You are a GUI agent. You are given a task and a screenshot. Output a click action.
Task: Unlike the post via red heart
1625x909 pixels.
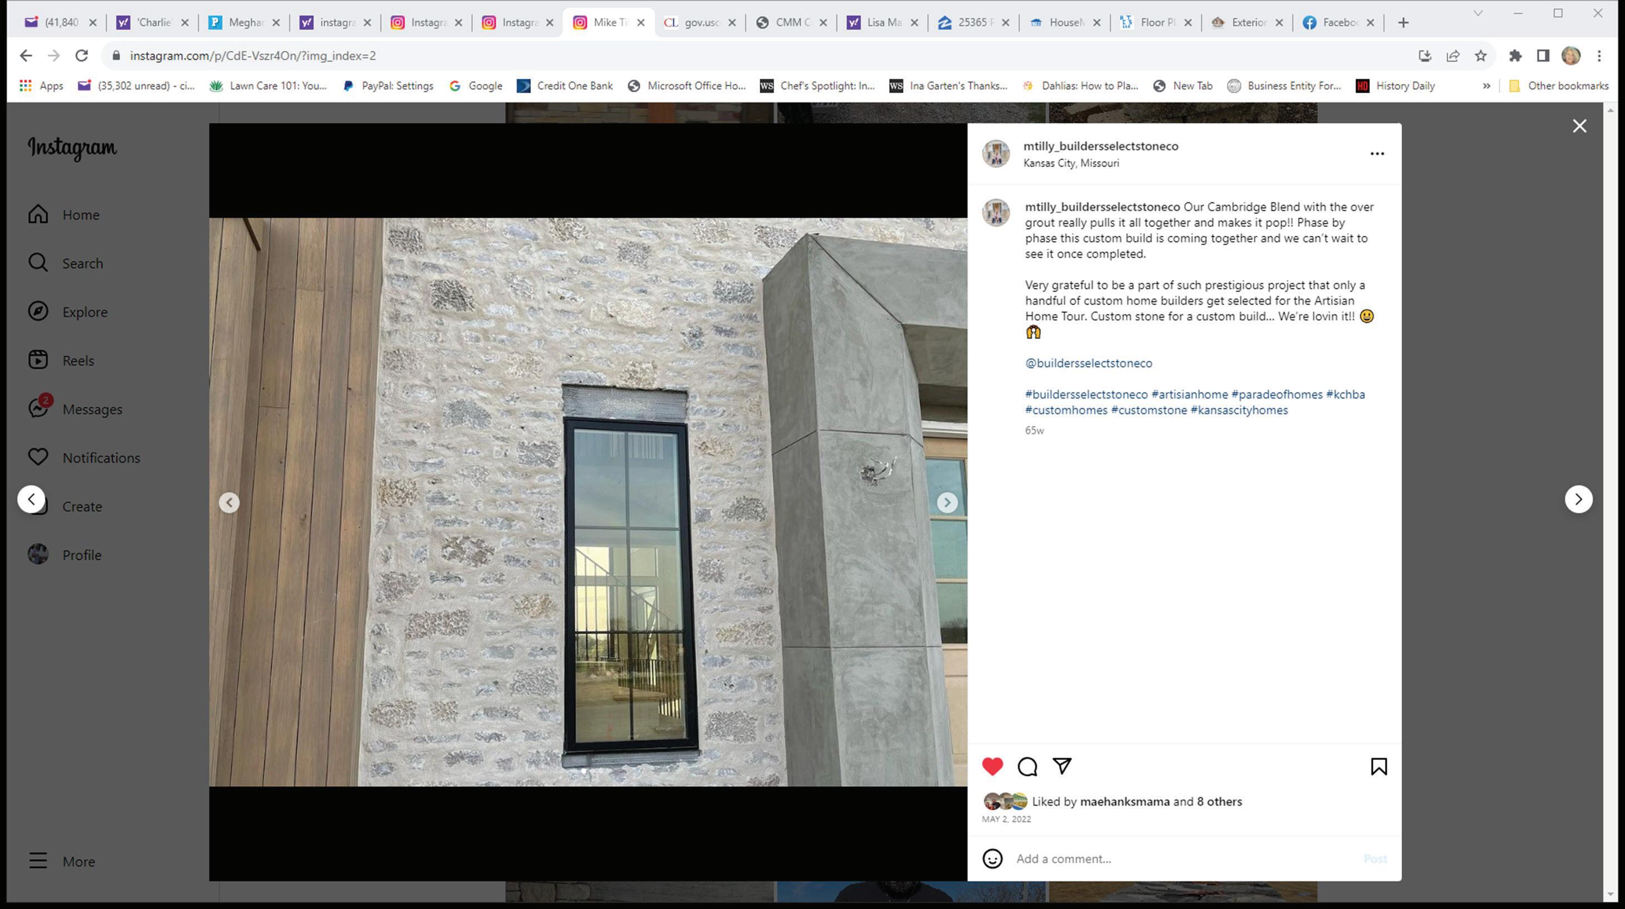[x=991, y=766]
